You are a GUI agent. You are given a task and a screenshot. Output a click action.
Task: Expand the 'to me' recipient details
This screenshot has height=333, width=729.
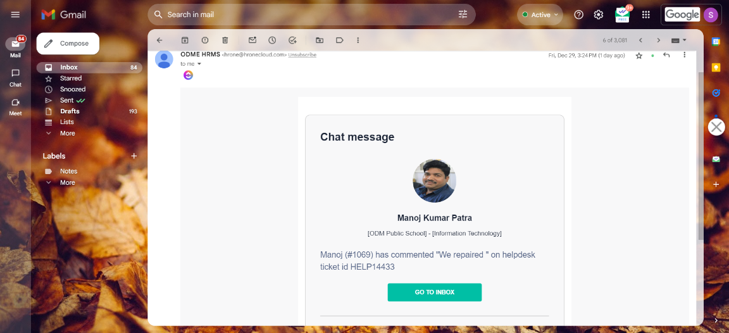[199, 64]
